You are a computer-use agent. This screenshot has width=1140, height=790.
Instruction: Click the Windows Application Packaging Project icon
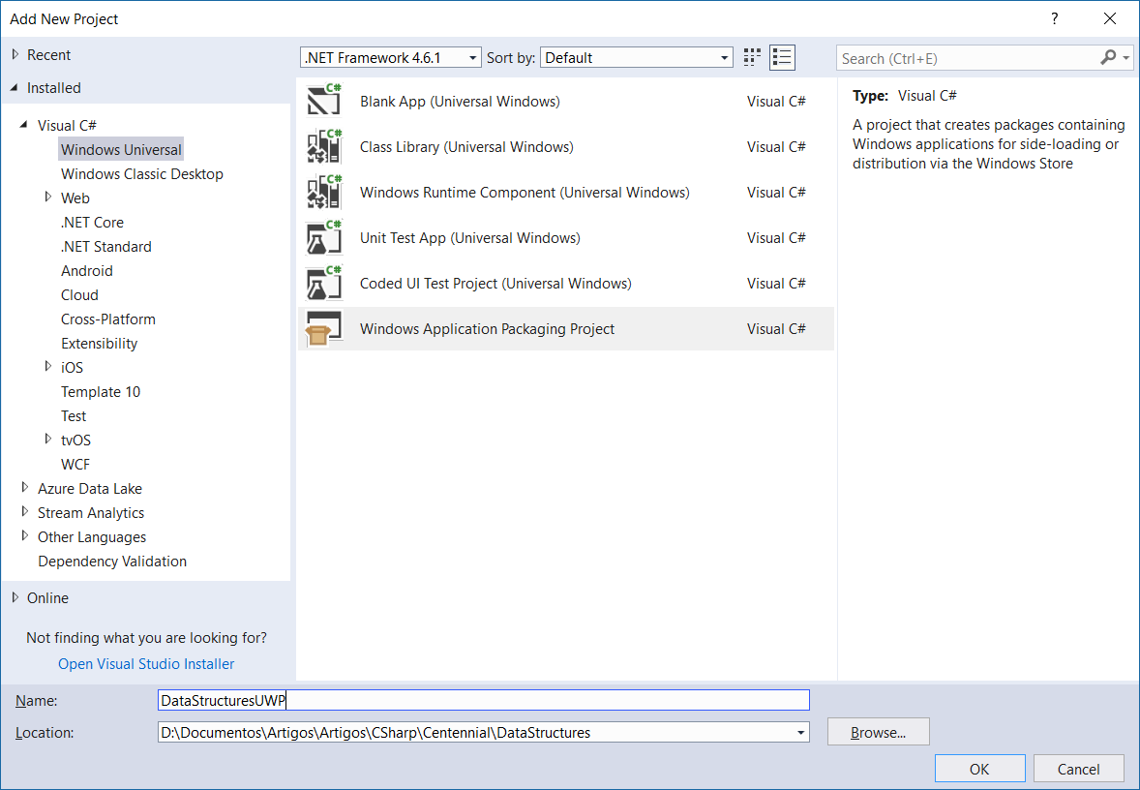pos(323,329)
